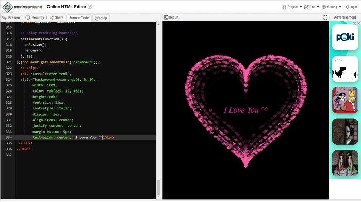Image resolution: width=361 pixels, height=202 pixels.
Task: Click the 'display: flex;' code line
Action: [x=47, y=114]
